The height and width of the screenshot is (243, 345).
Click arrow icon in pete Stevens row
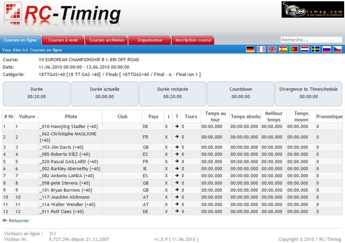click(177, 183)
